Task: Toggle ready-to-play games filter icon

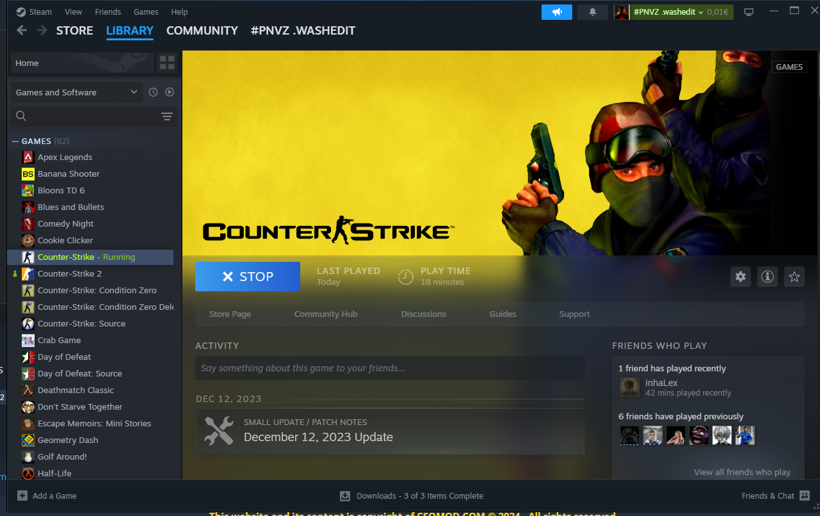Action: (170, 92)
